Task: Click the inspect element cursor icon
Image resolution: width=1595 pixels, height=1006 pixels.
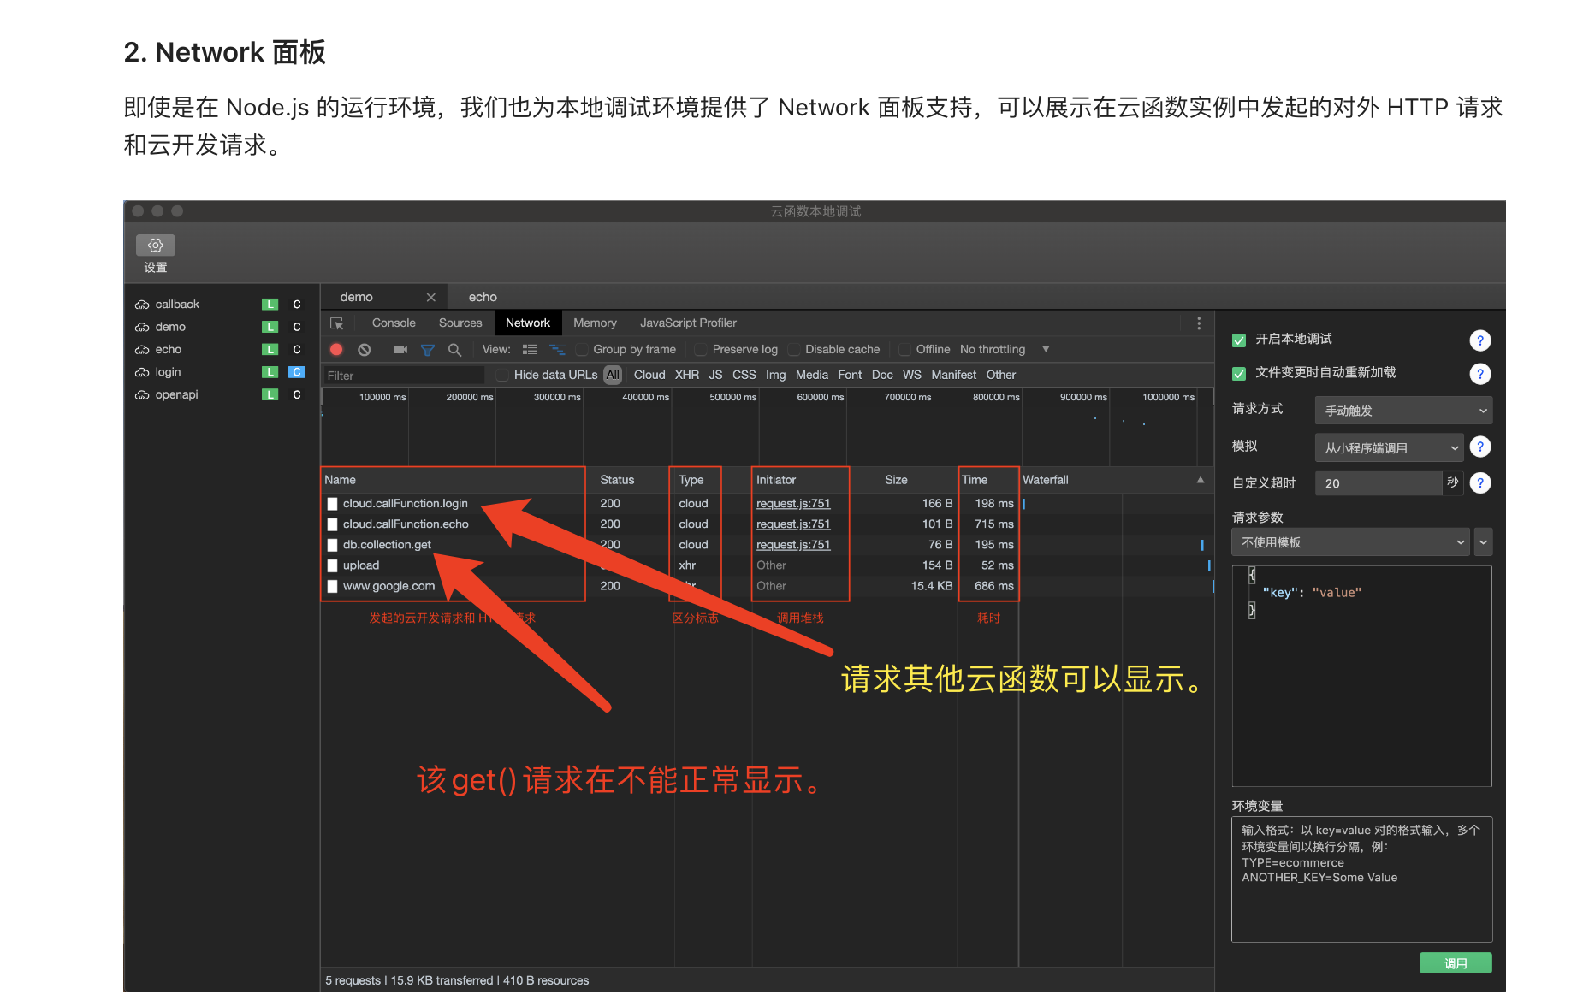Action: click(337, 323)
